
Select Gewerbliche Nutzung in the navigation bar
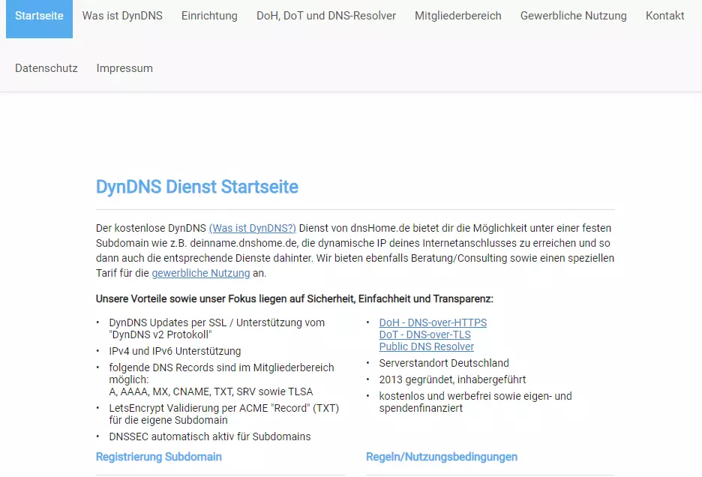574,16
